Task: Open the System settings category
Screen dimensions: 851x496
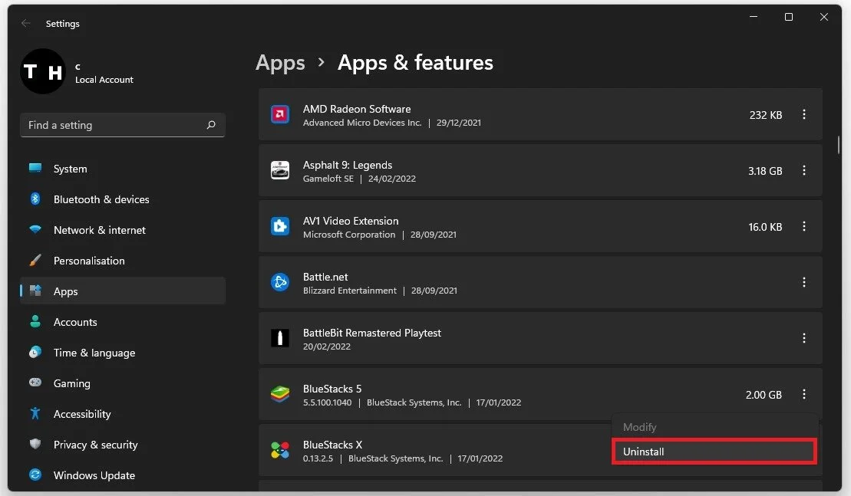Action: (123, 169)
